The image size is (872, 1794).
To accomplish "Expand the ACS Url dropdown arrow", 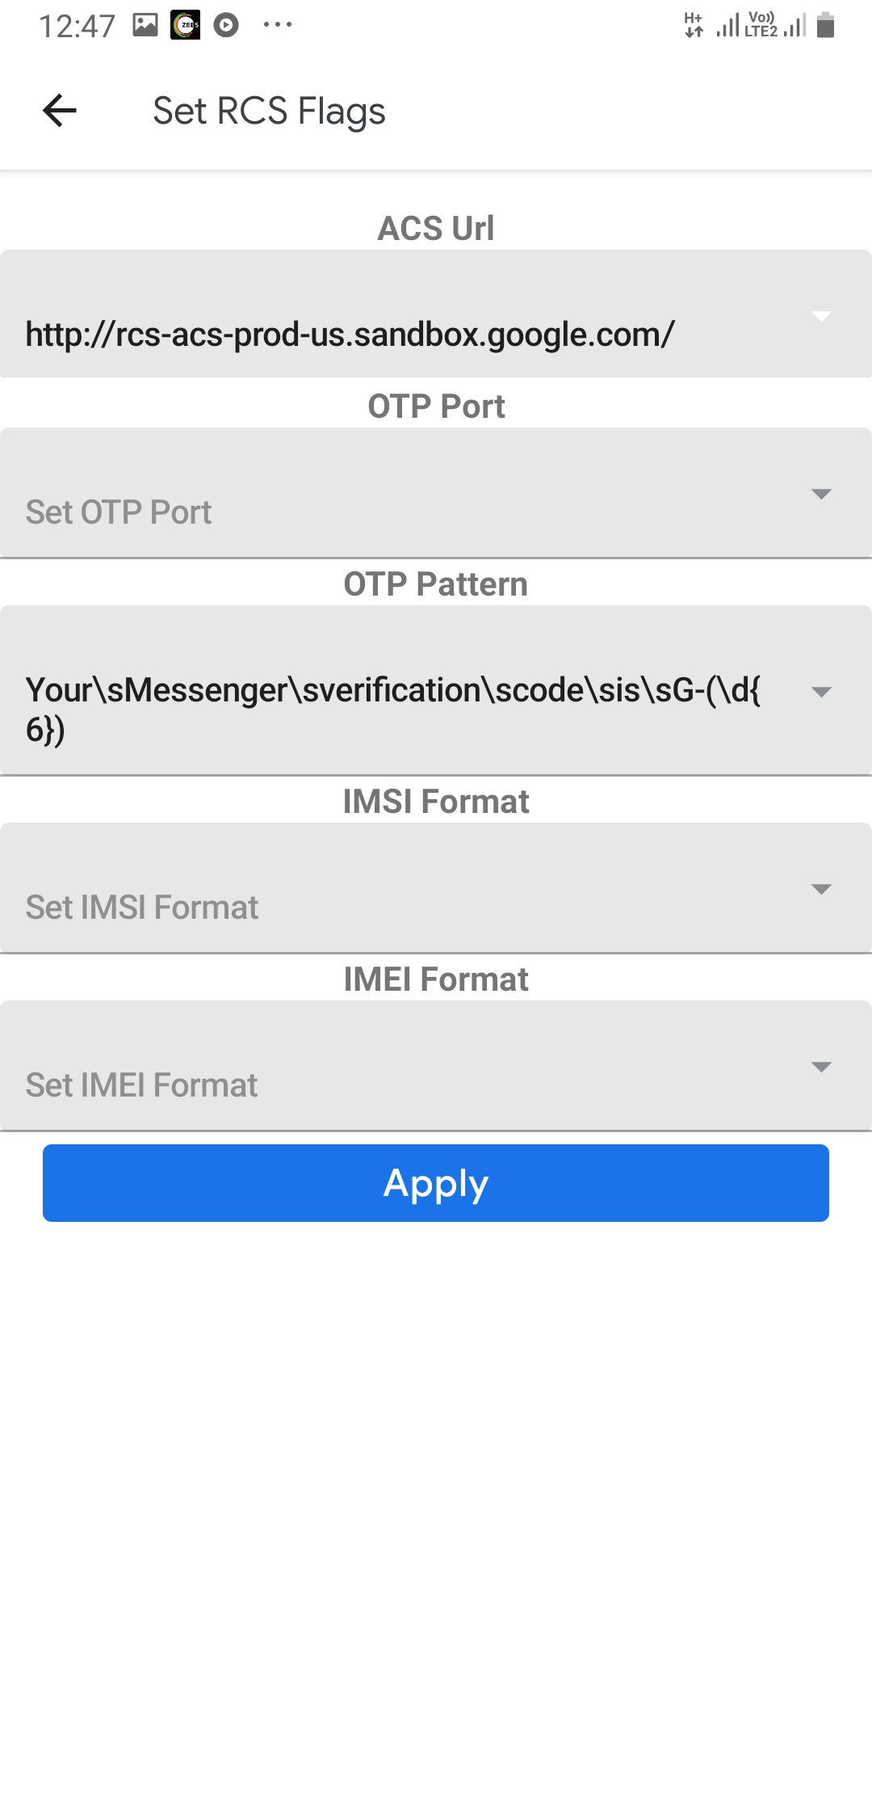I will [821, 316].
